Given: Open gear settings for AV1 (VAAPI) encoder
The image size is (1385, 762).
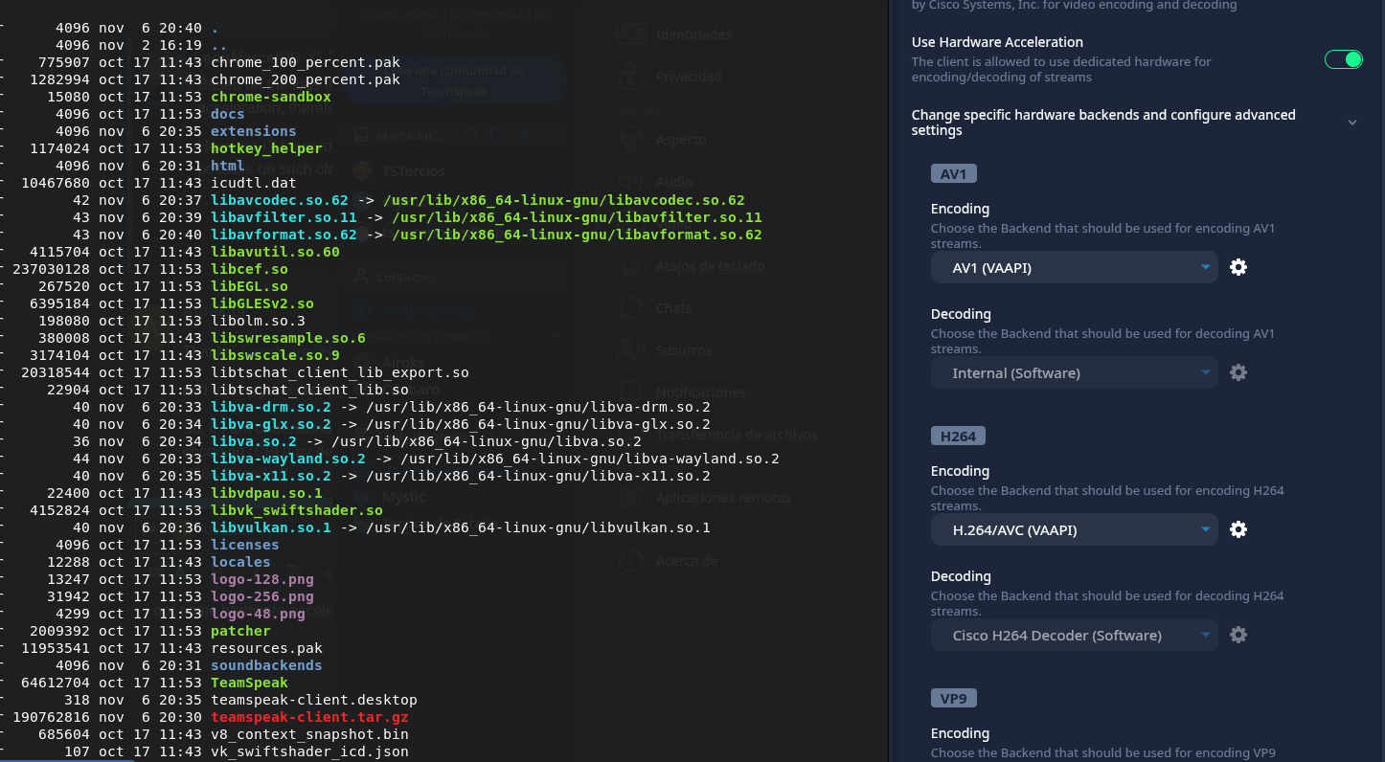Looking at the screenshot, I should 1238,267.
